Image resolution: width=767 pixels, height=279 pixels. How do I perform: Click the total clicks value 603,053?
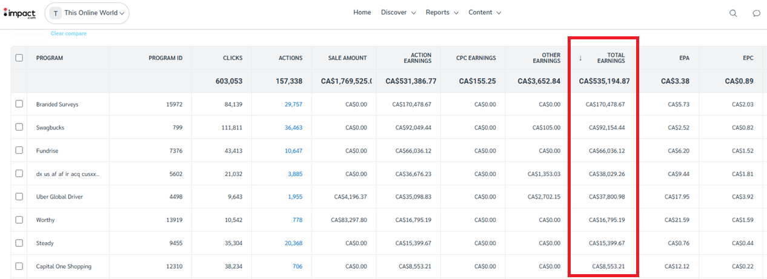coord(229,81)
